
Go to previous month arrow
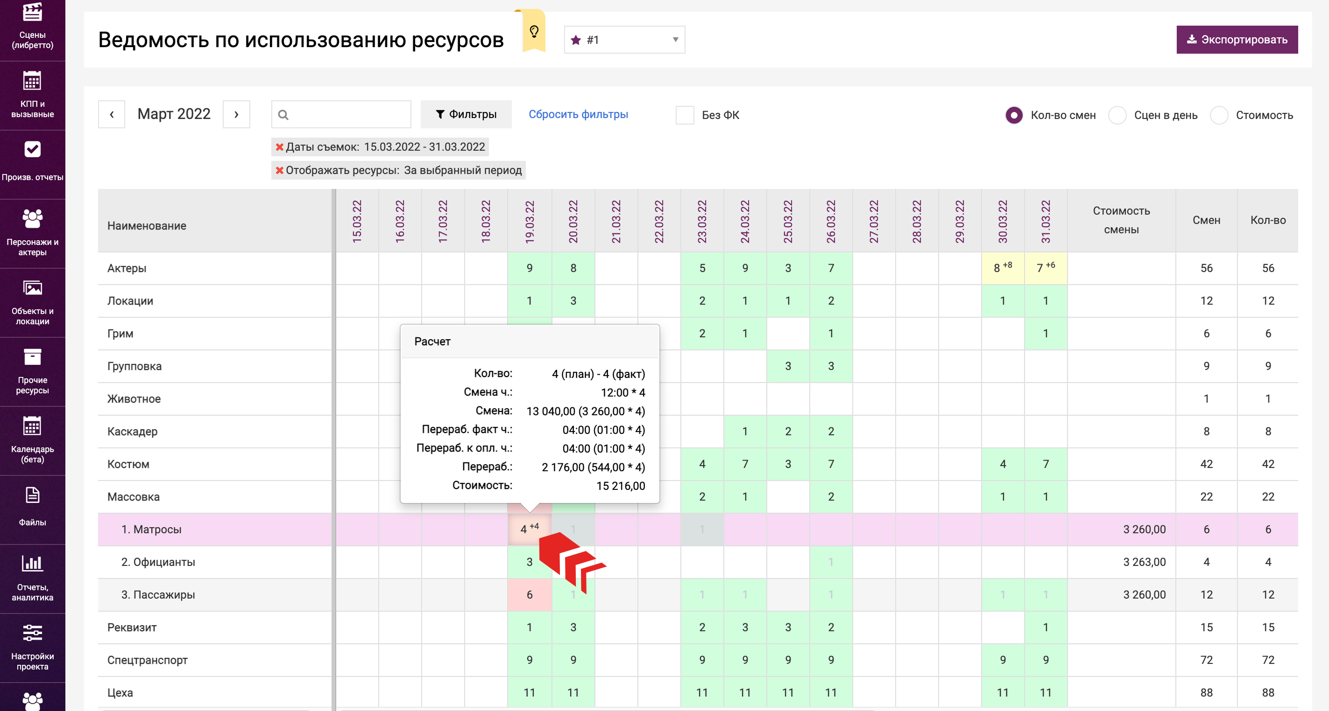(x=112, y=114)
